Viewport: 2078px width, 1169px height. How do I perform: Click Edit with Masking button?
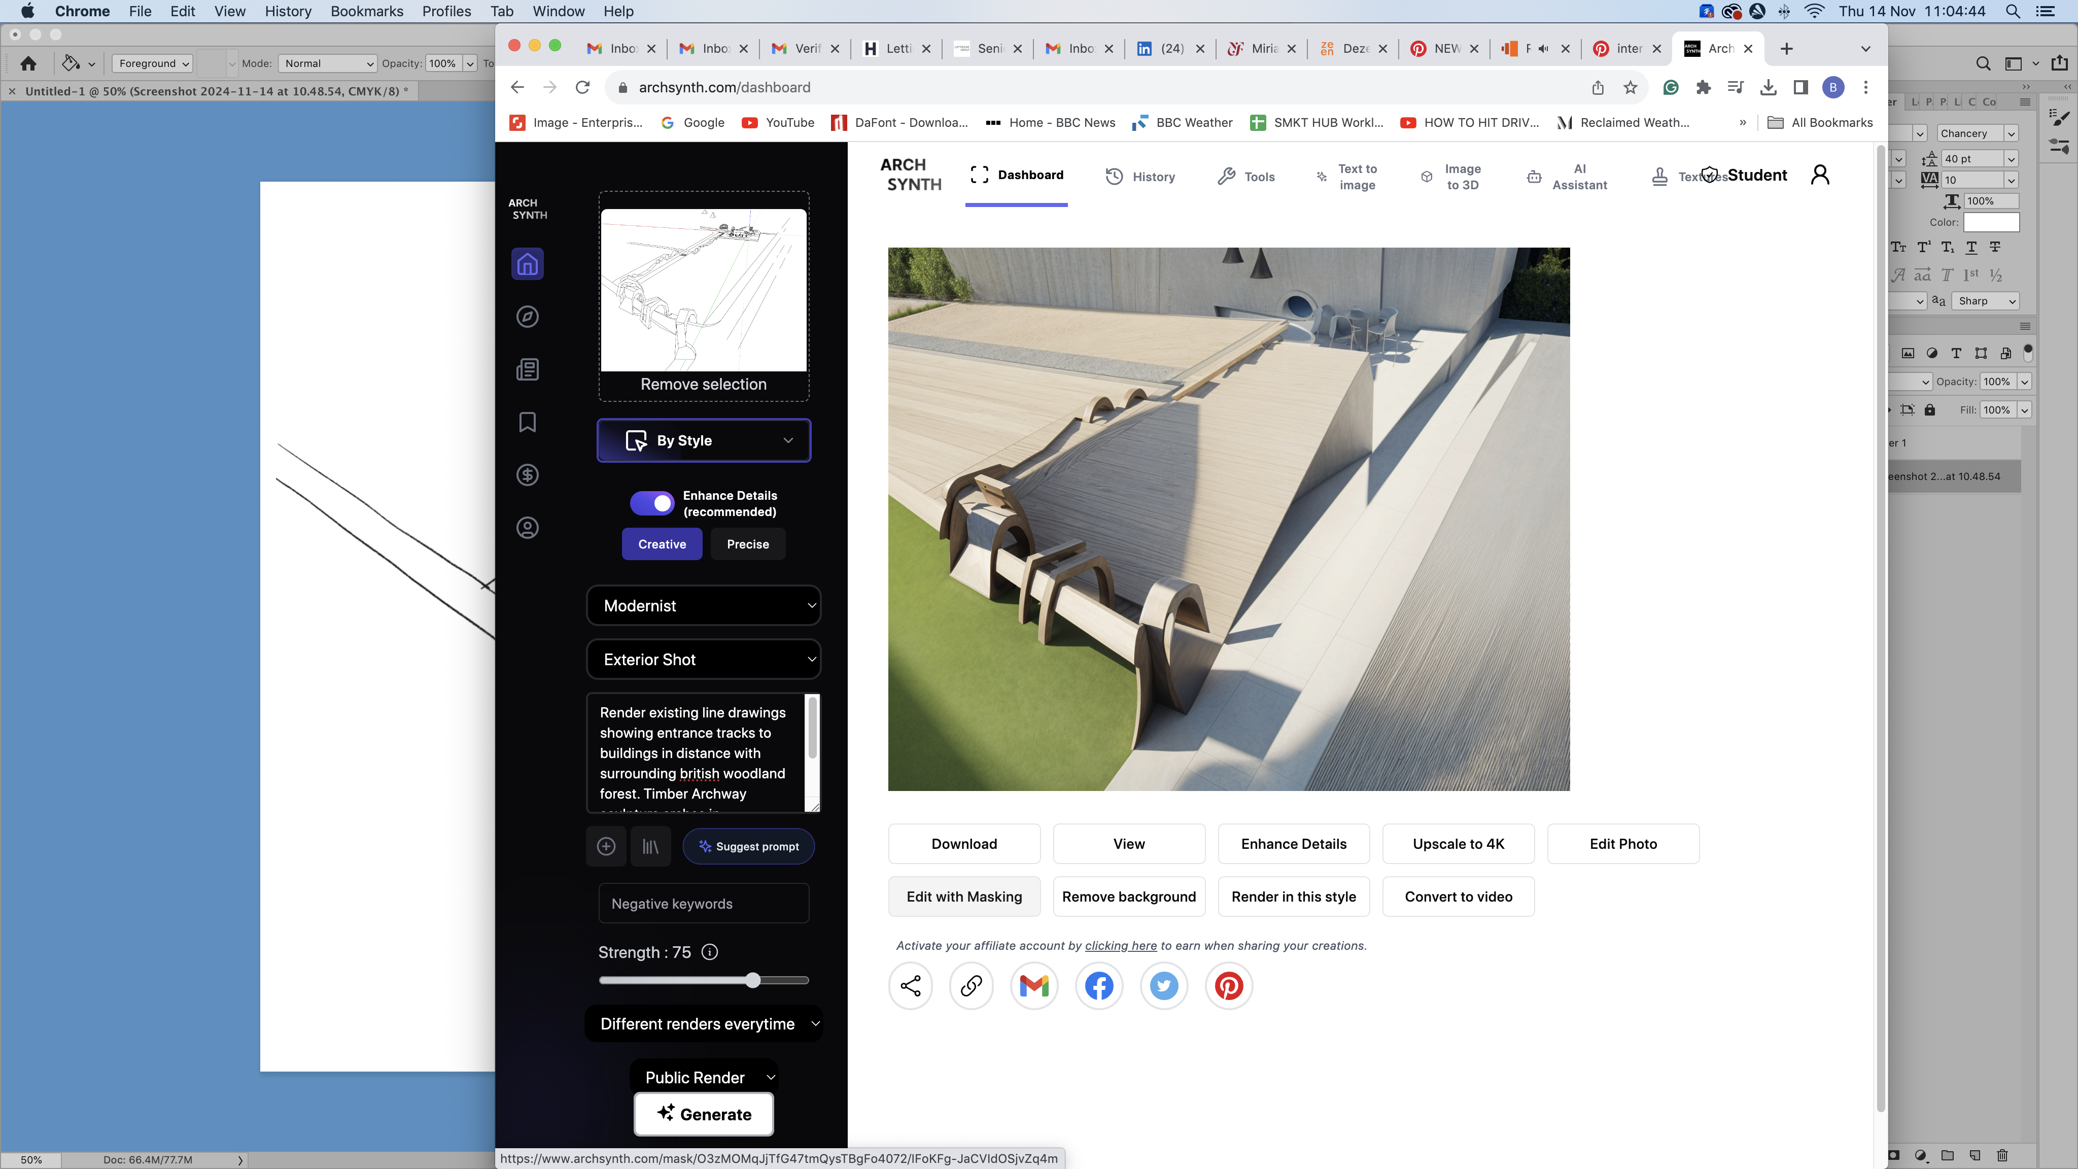coord(964,897)
